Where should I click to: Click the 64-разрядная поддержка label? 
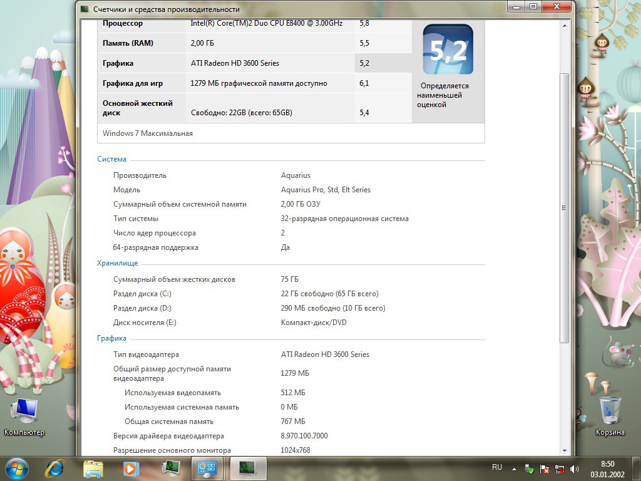(x=155, y=247)
